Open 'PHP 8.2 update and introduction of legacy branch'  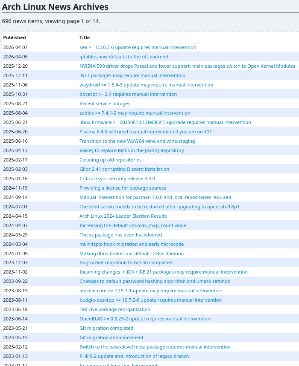pos(134,356)
